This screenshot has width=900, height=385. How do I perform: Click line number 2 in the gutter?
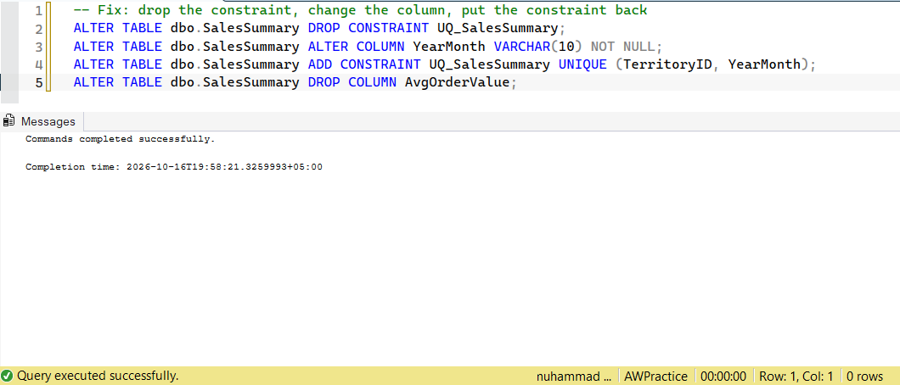[x=38, y=29]
